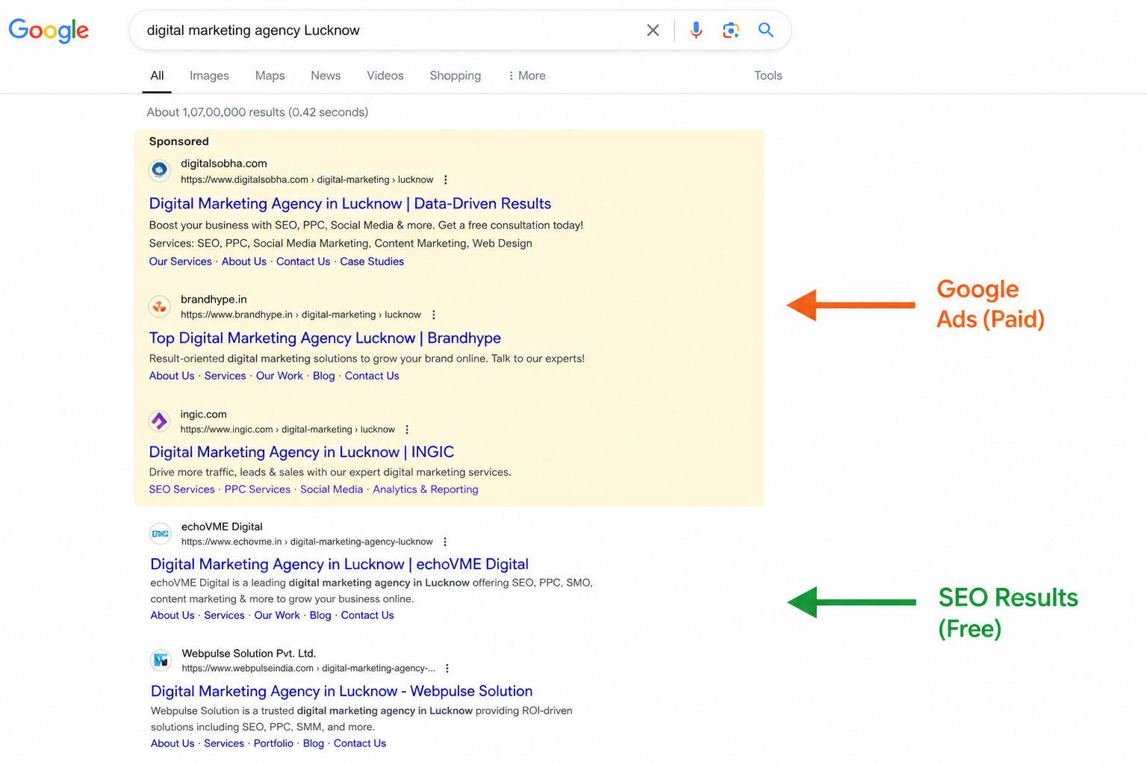This screenshot has height=765, width=1147.
Task: Open digitalsobha 'Our Services' sitelink
Action: pos(180,261)
